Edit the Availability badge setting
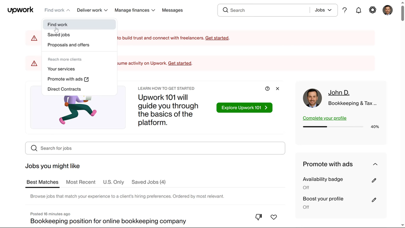Image resolution: width=405 pixels, height=228 pixels. (x=374, y=180)
